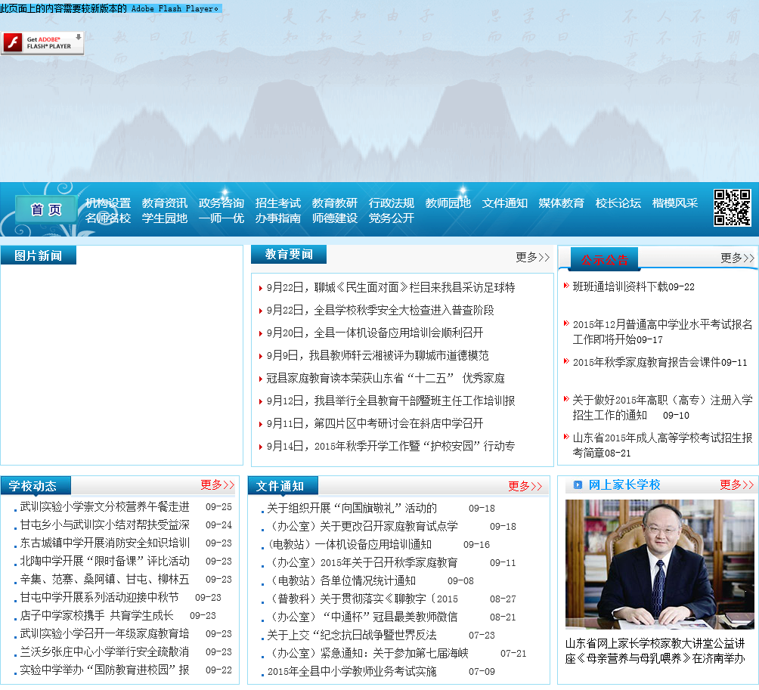759x690 pixels.
Task: Select the 文件通知 section tab header
Action: [283, 486]
